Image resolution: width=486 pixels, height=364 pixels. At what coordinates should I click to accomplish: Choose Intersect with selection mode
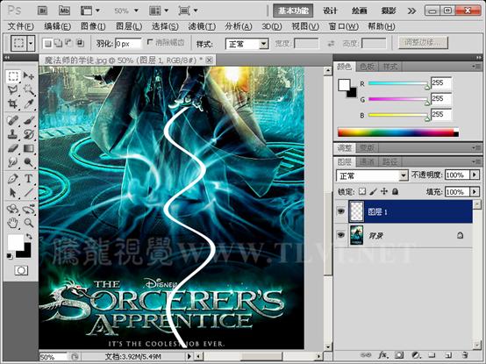(x=80, y=43)
